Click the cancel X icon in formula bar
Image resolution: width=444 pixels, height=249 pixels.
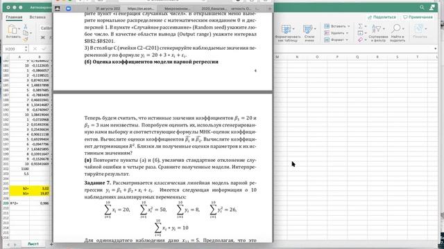point(35,49)
